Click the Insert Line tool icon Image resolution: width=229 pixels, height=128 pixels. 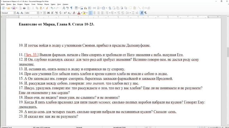click(x=139, y=8)
